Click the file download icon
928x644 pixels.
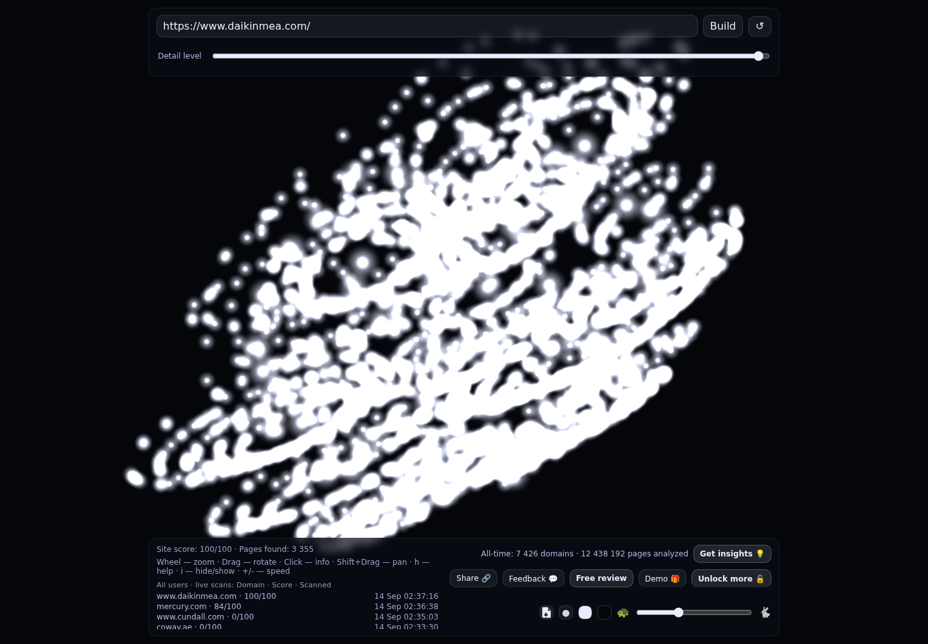point(546,612)
